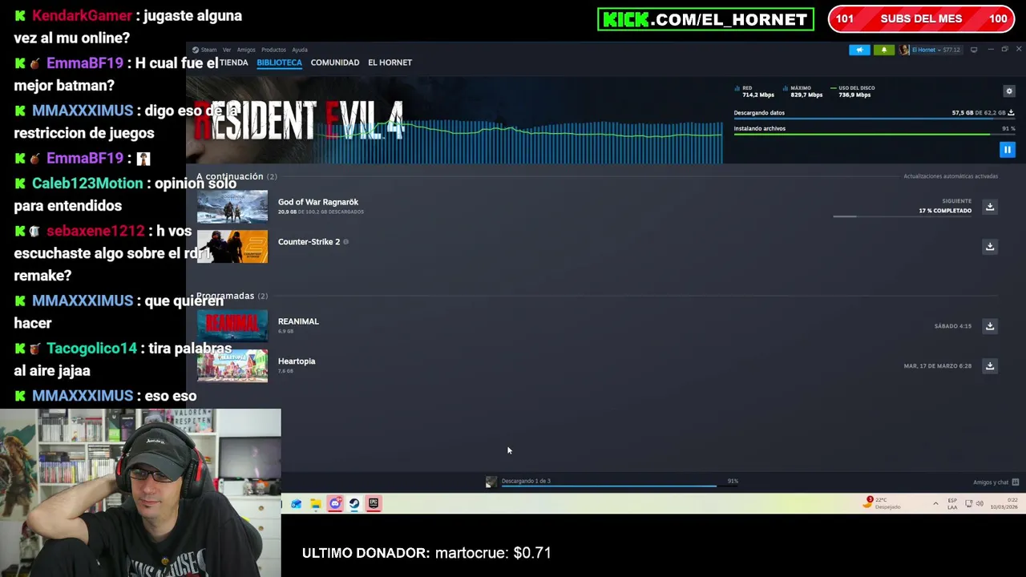Open the Ayuda menu
Viewport: 1026px width, 577px height.
(x=300, y=50)
